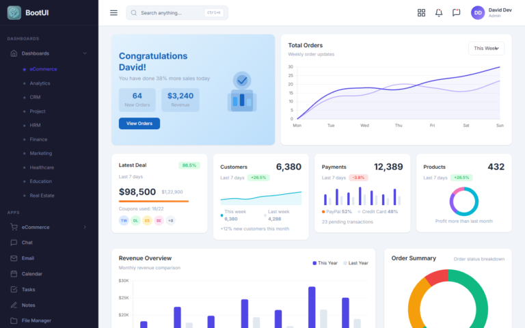Viewport: 525px width, 328px height.
Task: Click the PayPal 52% legend entry
Action: pos(337,212)
